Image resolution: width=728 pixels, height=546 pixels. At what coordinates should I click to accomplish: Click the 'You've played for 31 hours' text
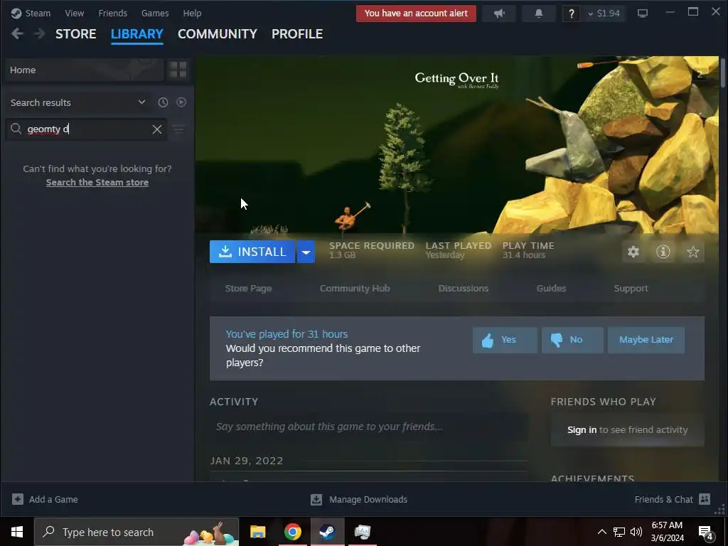(287, 334)
